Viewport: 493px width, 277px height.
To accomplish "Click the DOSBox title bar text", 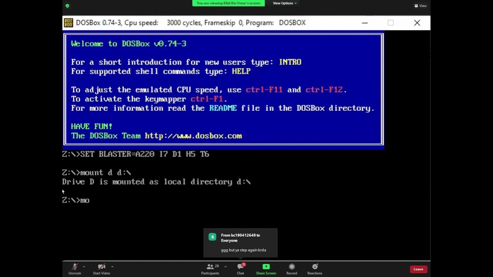I will pos(191,23).
